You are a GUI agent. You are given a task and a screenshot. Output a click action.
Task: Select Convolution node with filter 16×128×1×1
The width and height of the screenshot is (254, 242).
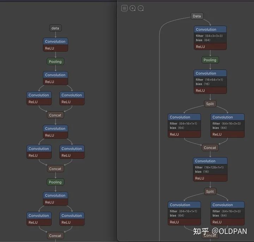tap(210, 169)
